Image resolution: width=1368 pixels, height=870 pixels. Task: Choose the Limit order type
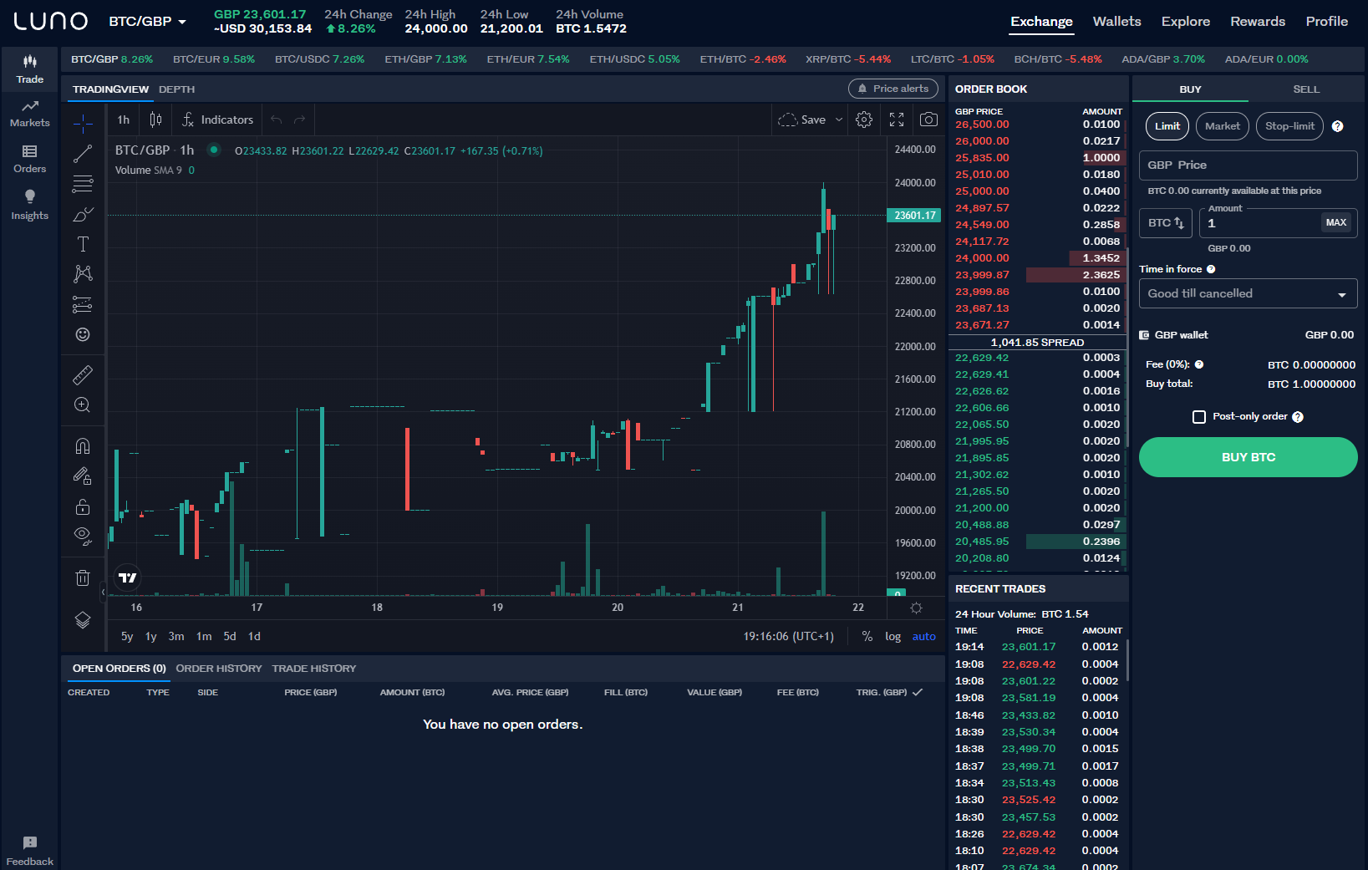pyautogui.click(x=1167, y=126)
